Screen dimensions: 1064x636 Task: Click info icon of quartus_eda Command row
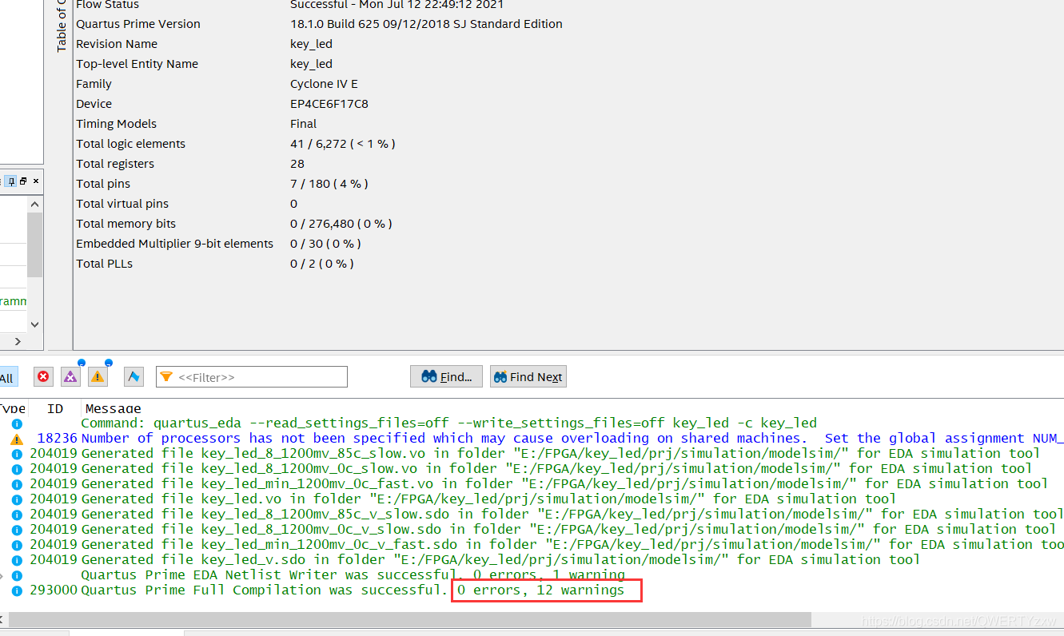coord(17,423)
